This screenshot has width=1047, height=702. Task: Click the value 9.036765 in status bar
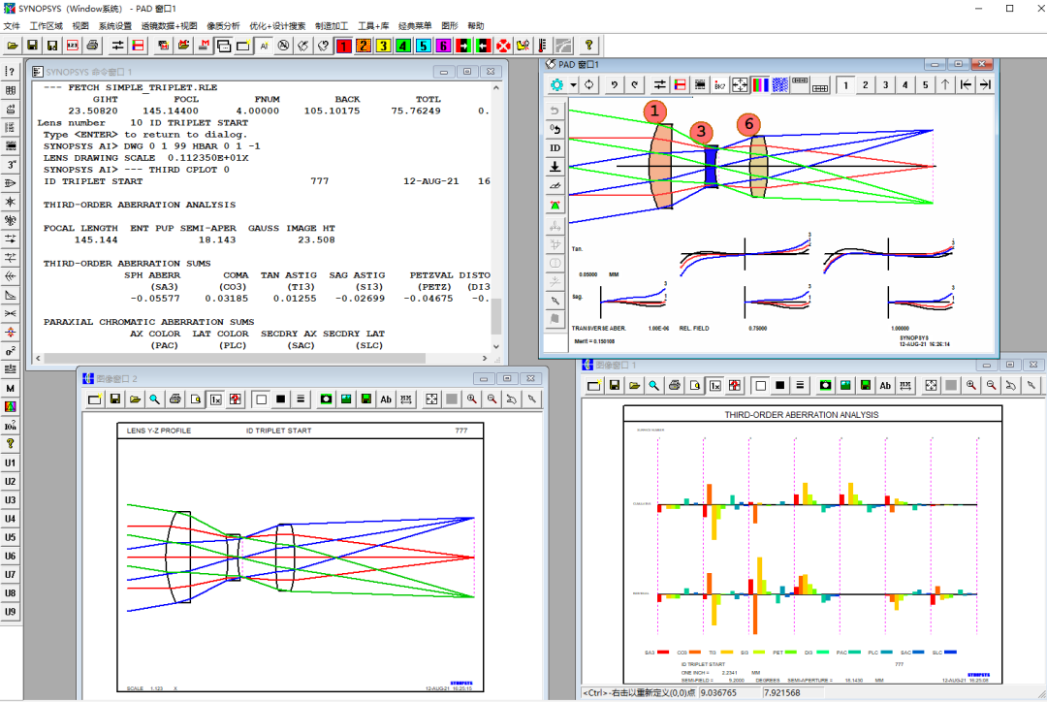click(718, 692)
